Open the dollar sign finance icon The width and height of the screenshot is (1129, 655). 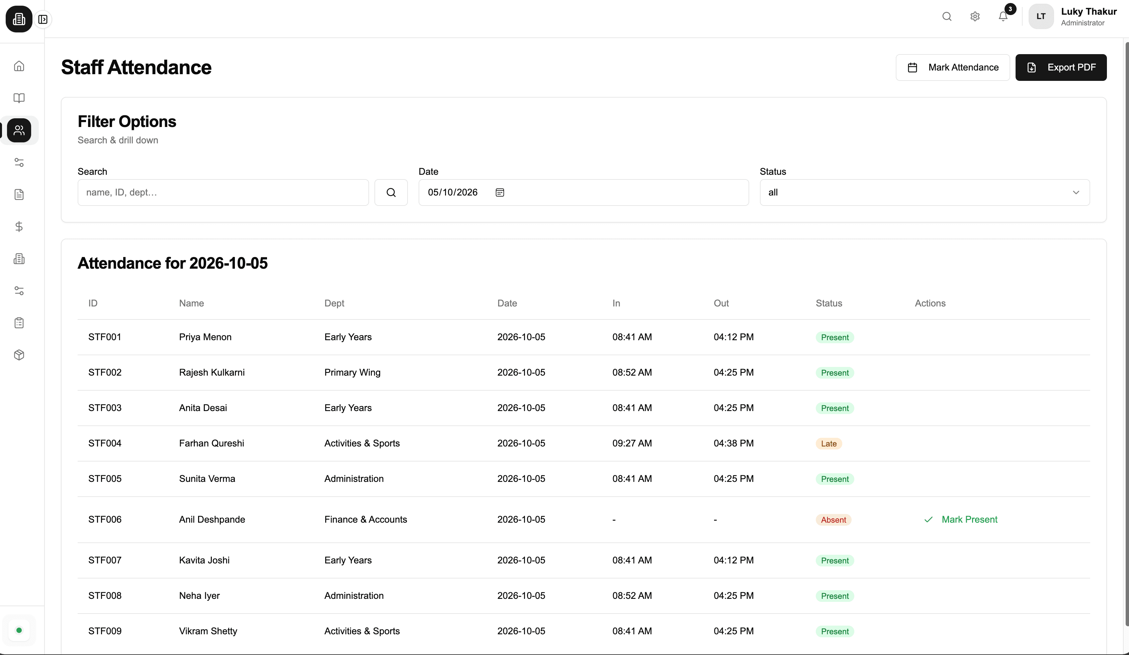19,227
